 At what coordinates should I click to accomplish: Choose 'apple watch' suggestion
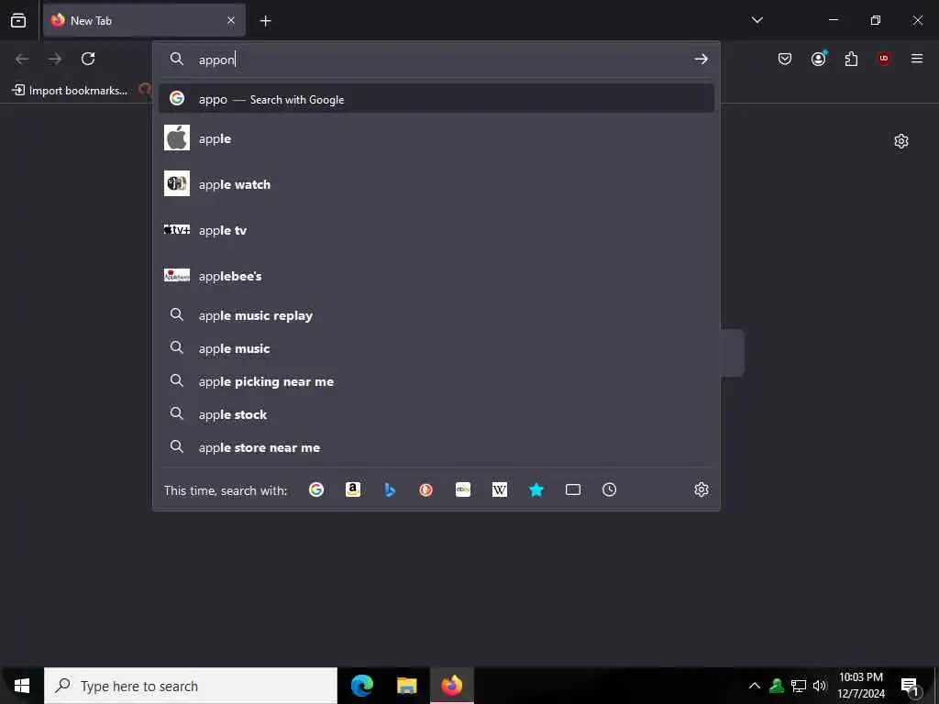436,183
